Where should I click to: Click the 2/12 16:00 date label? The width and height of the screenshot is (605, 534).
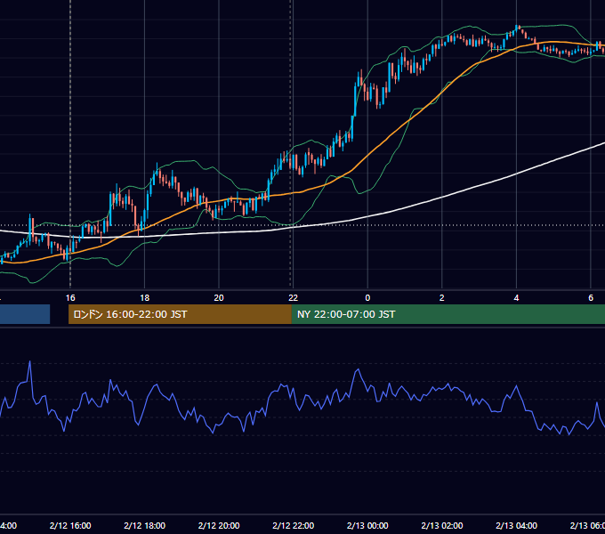tap(70, 526)
